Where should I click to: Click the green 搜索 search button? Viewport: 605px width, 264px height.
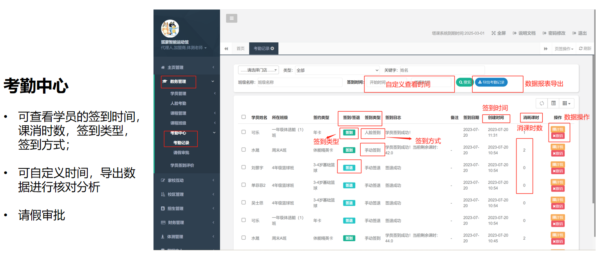pyautogui.click(x=464, y=82)
